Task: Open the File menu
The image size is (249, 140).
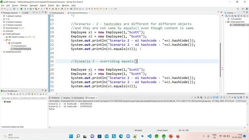Action: 3,5
